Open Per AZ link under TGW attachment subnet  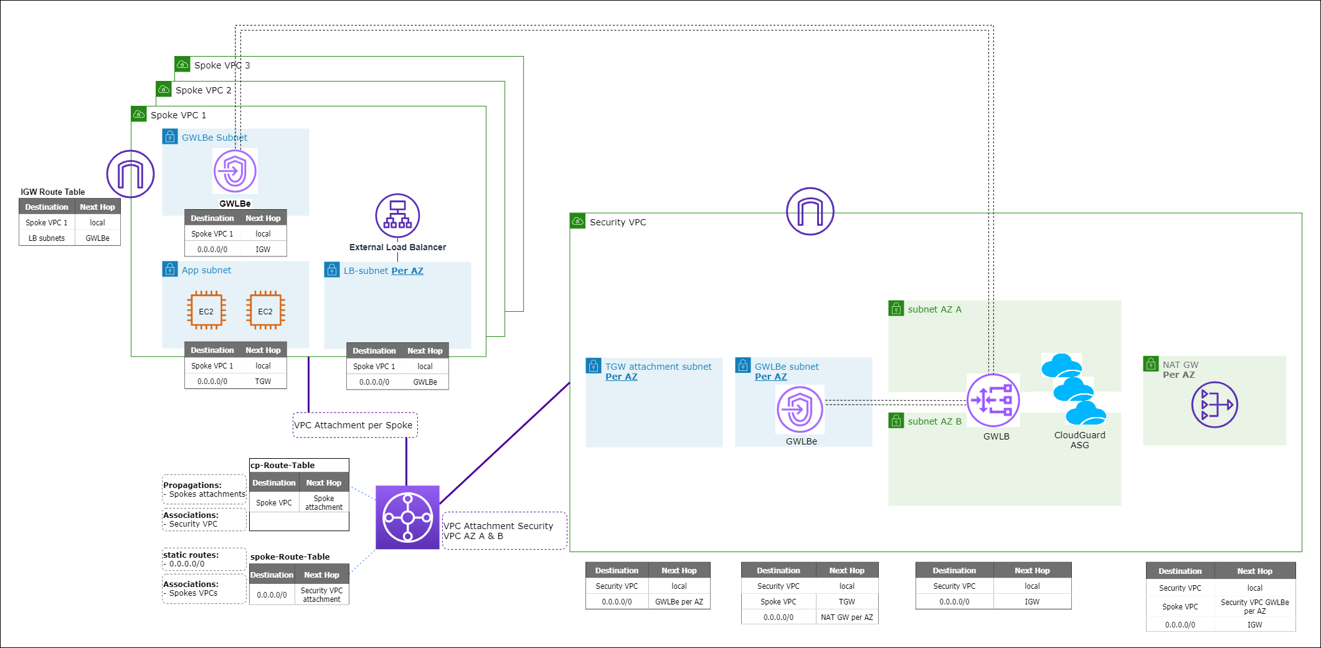[x=621, y=377]
